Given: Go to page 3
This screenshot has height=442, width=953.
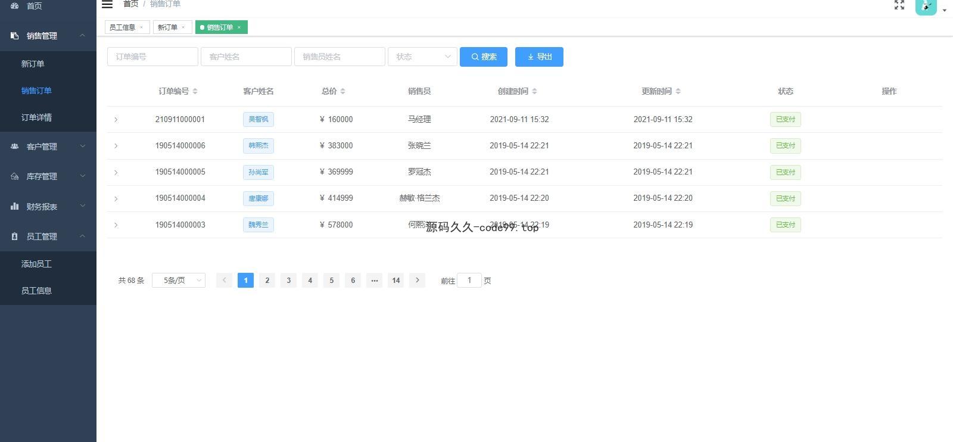Looking at the screenshot, I should pos(288,280).
